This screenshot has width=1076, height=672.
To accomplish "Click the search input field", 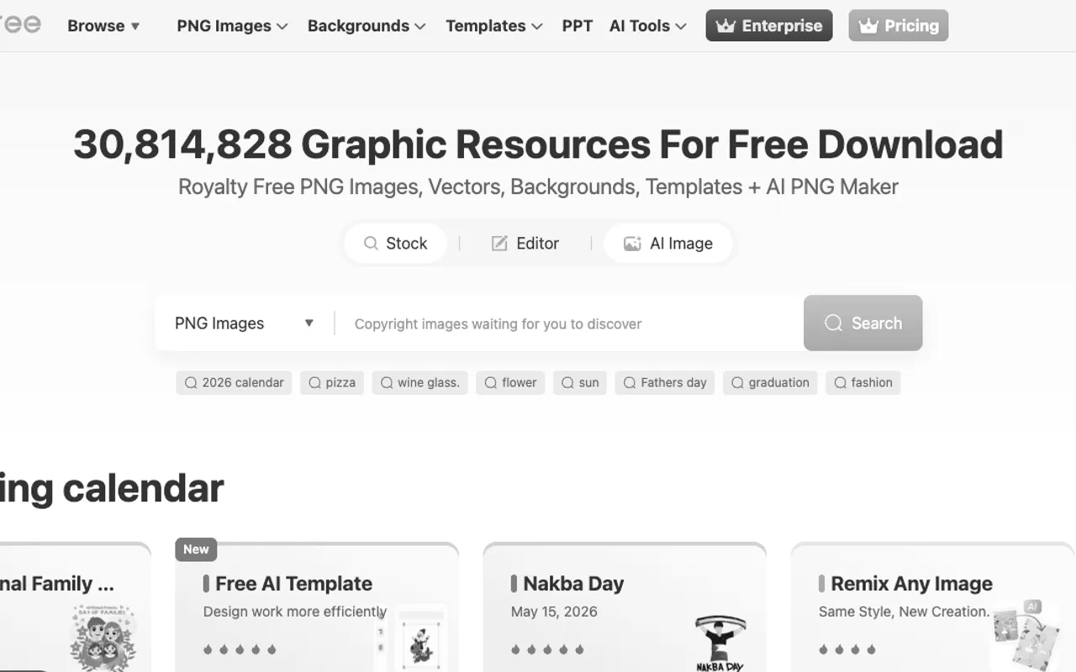I will 570,323.
